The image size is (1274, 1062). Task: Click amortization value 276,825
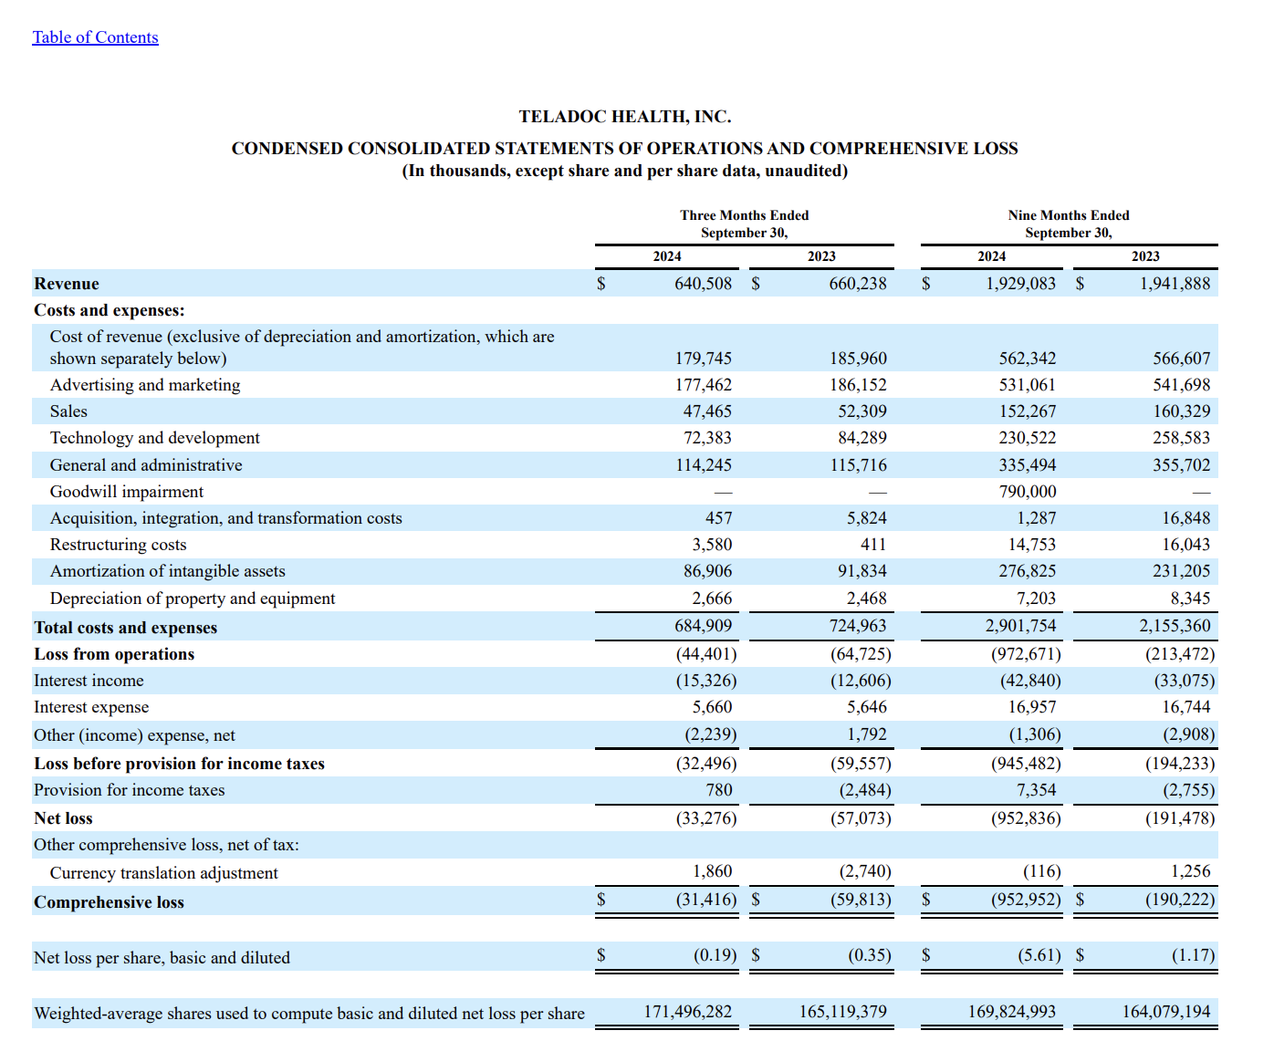[x=1028, y=571]
